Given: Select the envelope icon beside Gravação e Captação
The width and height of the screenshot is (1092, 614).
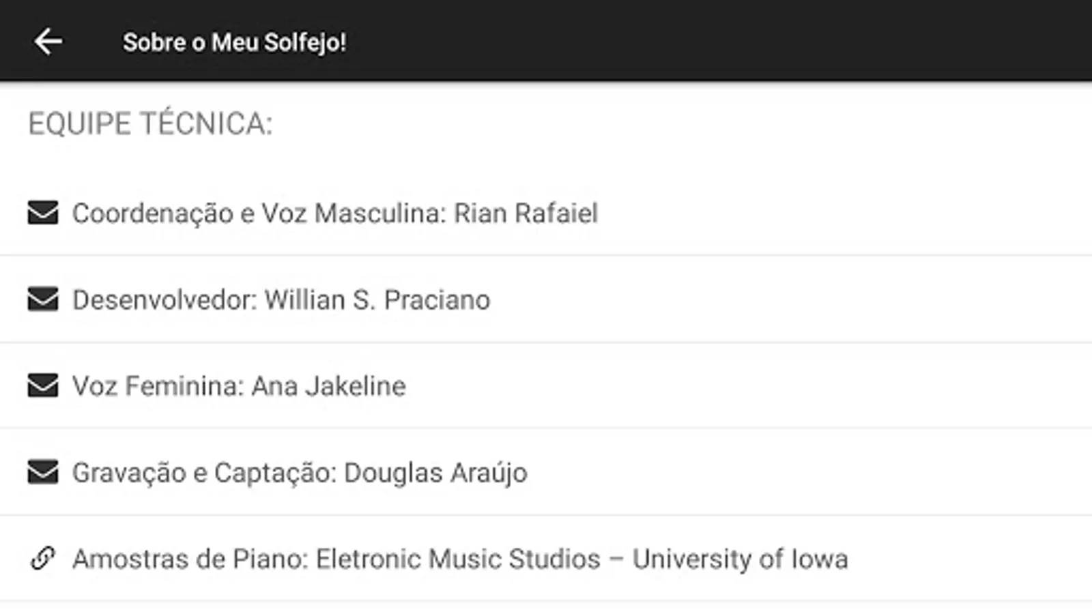Looking at the screenshot, I should [43, 472].
